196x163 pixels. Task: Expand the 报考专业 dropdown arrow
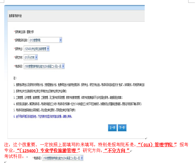(48, 49)
